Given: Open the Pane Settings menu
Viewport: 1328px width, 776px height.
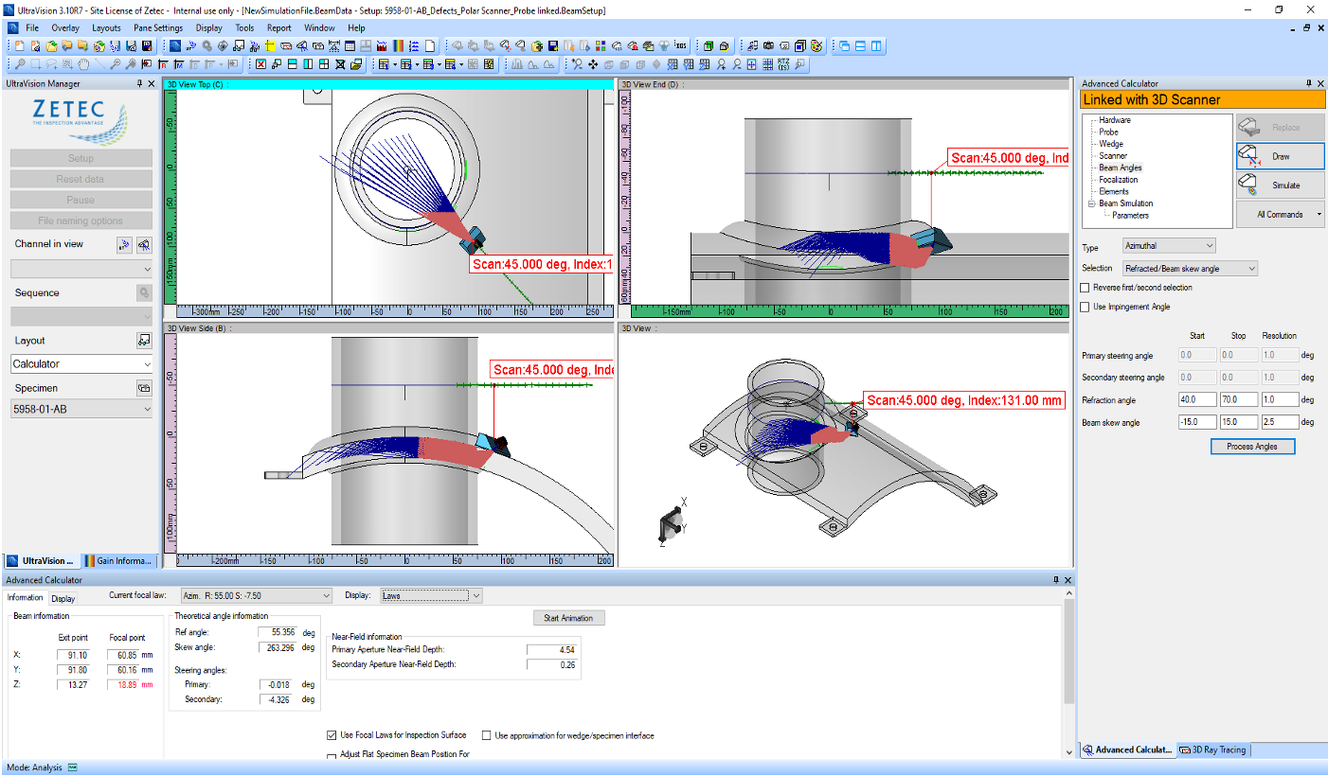Looking at the screenshot, I should [x=158, y=27].
